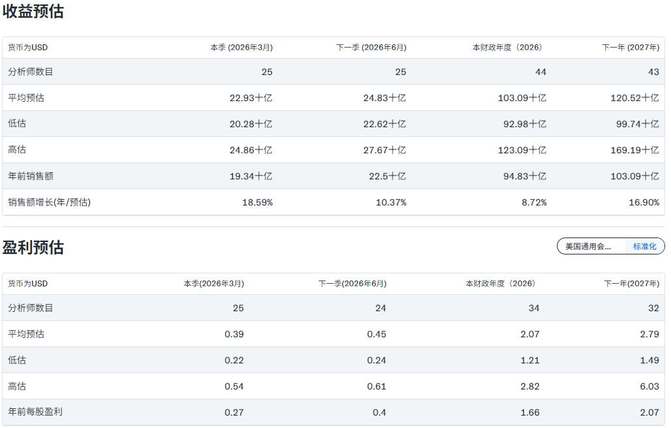671x428 pixels.
Task: Click the 销售额增长(年/预估) row label
Action: (49, 202)
